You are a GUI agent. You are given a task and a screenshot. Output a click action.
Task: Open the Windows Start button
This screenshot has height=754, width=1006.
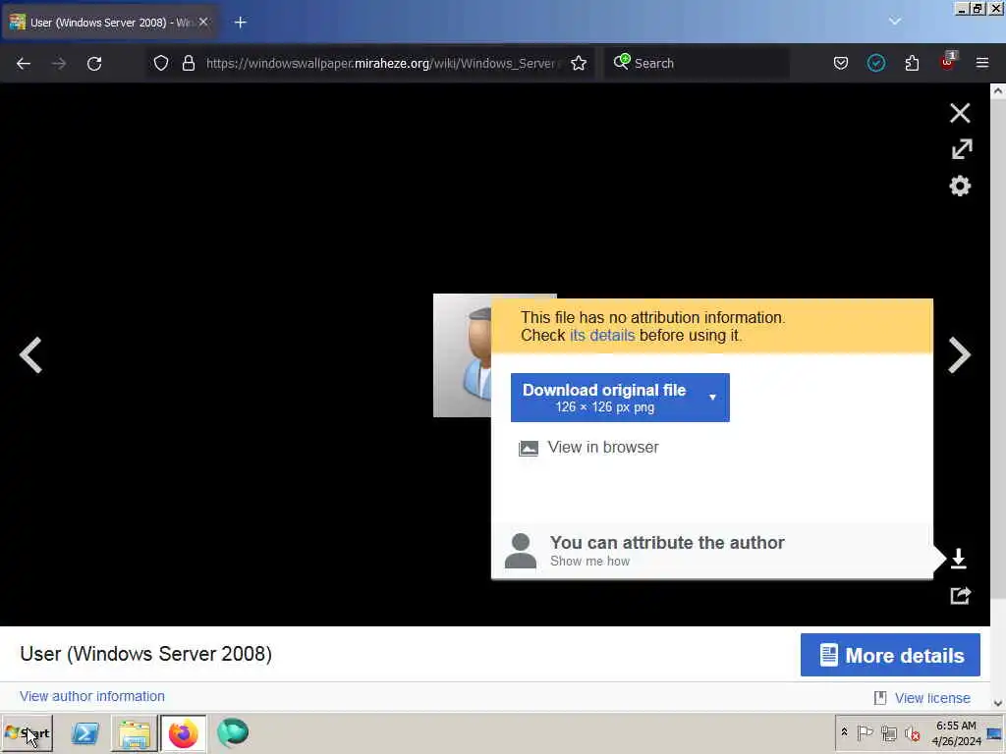coord(27,733)
